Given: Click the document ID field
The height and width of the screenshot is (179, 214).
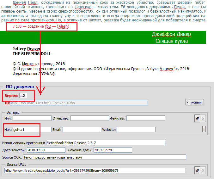Looking at the screenshot, I should 79,103.
